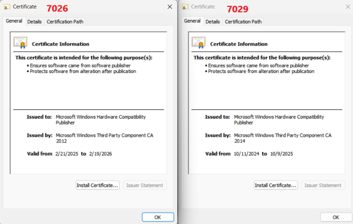The image size is (353, 224).
Task: Switch to Certification Path tab in left dialog
Action: (x=65, y=21)
